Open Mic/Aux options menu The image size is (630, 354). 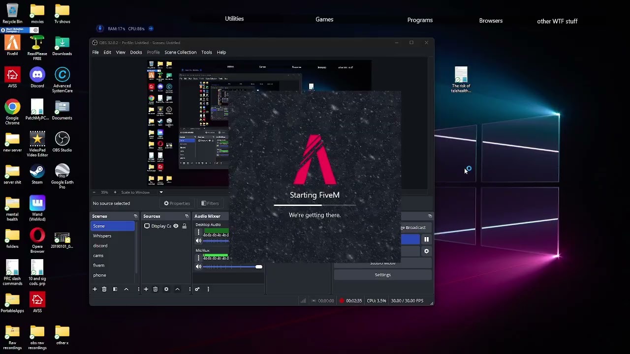tap(199, 258)
